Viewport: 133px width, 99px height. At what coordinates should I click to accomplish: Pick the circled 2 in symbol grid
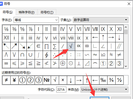click(x=111, y=64)
